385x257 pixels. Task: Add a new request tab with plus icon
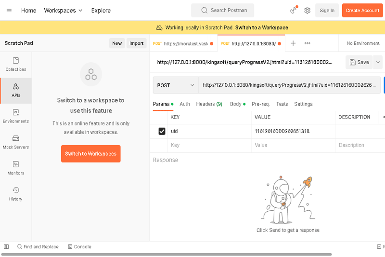[x=293, y=43]
